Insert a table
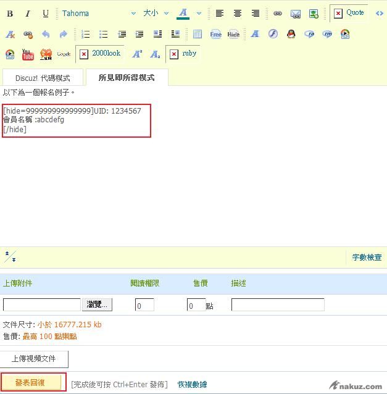 [198, 34]
